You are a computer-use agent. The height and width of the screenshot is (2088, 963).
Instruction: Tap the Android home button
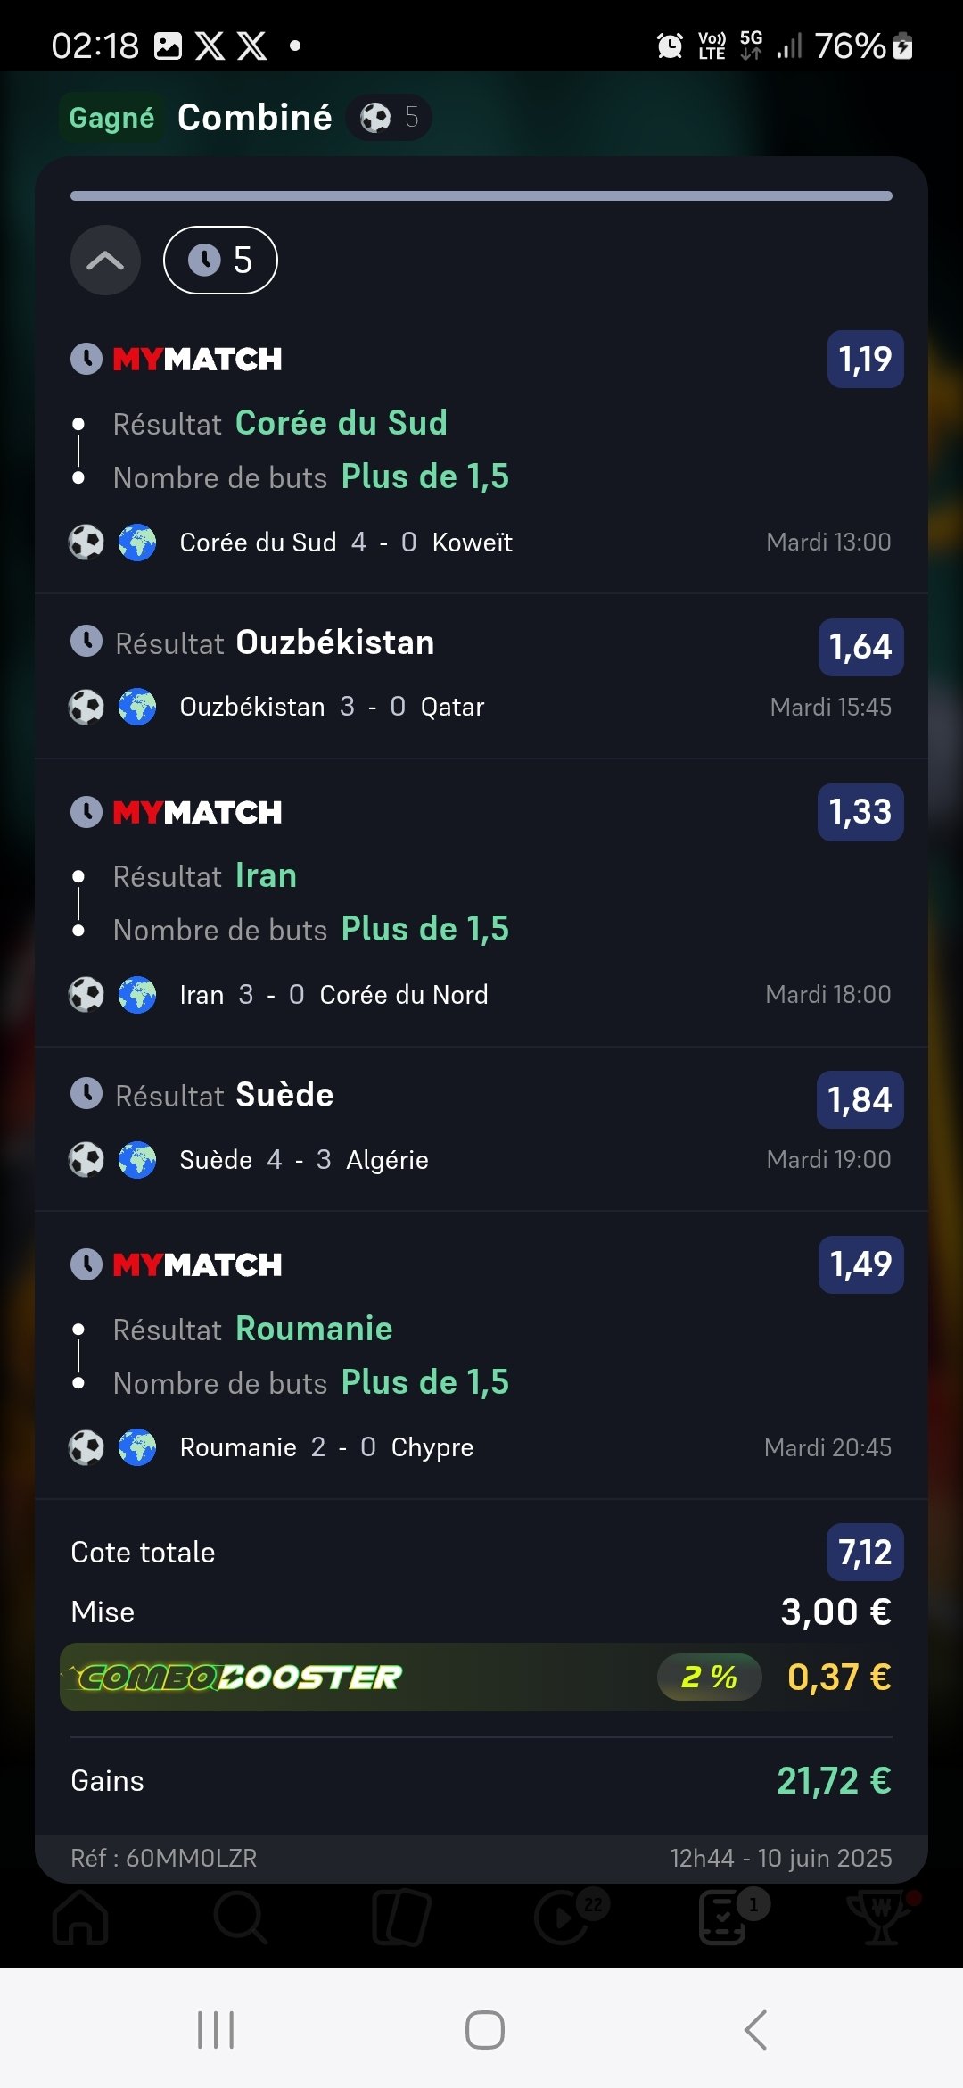point(485,2030)
